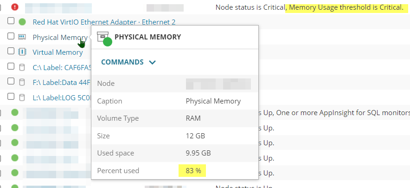The image size is (410, 188).
Task: Click the green status icon beside Ethernet 2
Action: coord(22,22)
